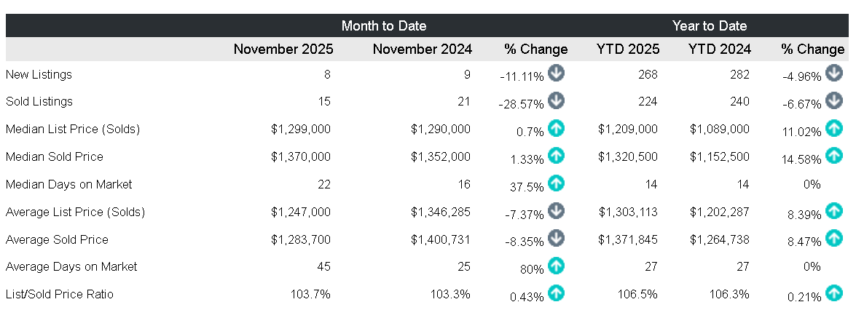
Task: Click the List/Sold Price Ratio label
Action: 60,294
